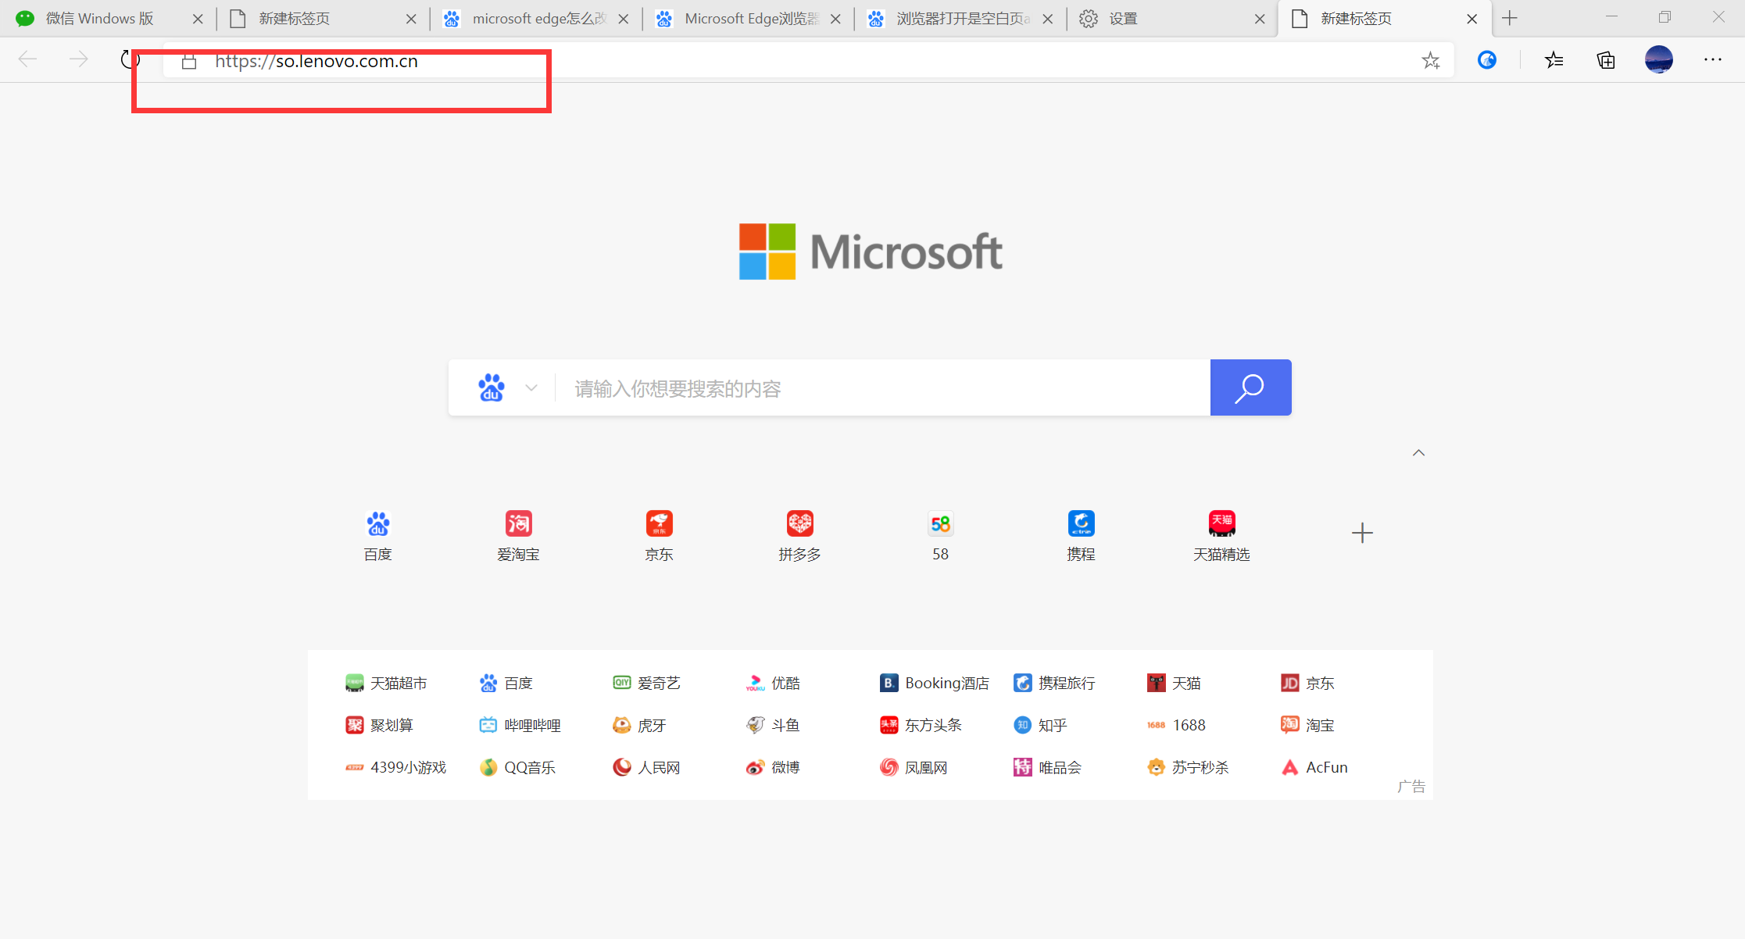
Task: Open the blue extension icon in toolbar
Action: pos(1486,60)
